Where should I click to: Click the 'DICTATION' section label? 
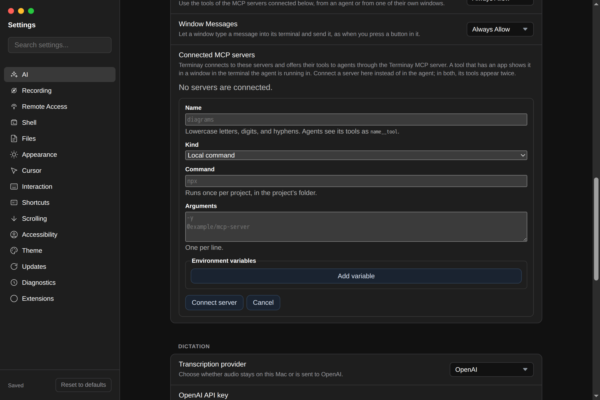pyautogui.click(x=194, y=346)
